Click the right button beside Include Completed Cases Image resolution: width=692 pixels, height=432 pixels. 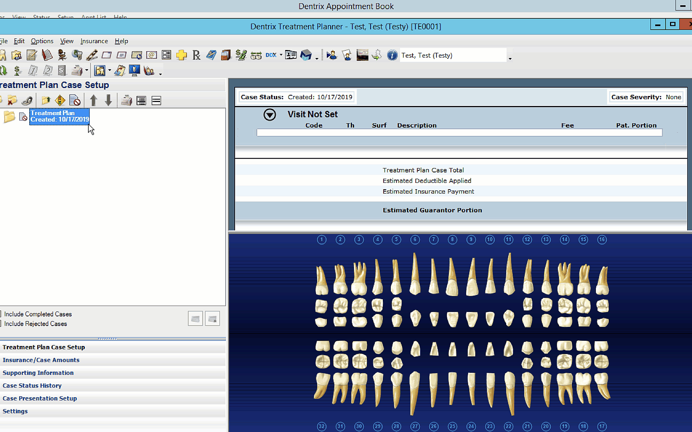pos(213,319)
